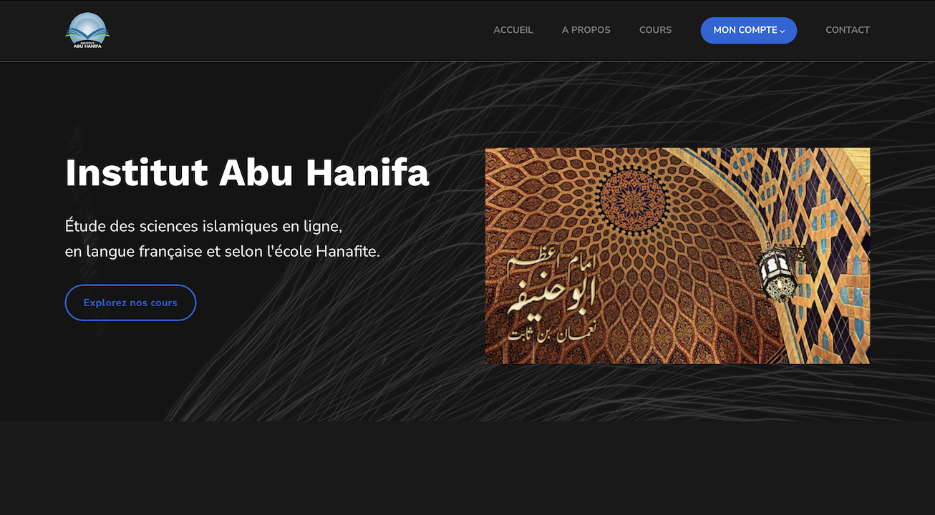
Task: Click the mosque dome hero image
Action: click(677, 255)
